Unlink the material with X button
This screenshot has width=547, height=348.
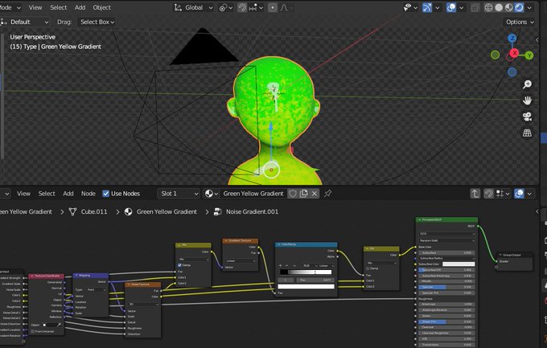click(315, 194)
